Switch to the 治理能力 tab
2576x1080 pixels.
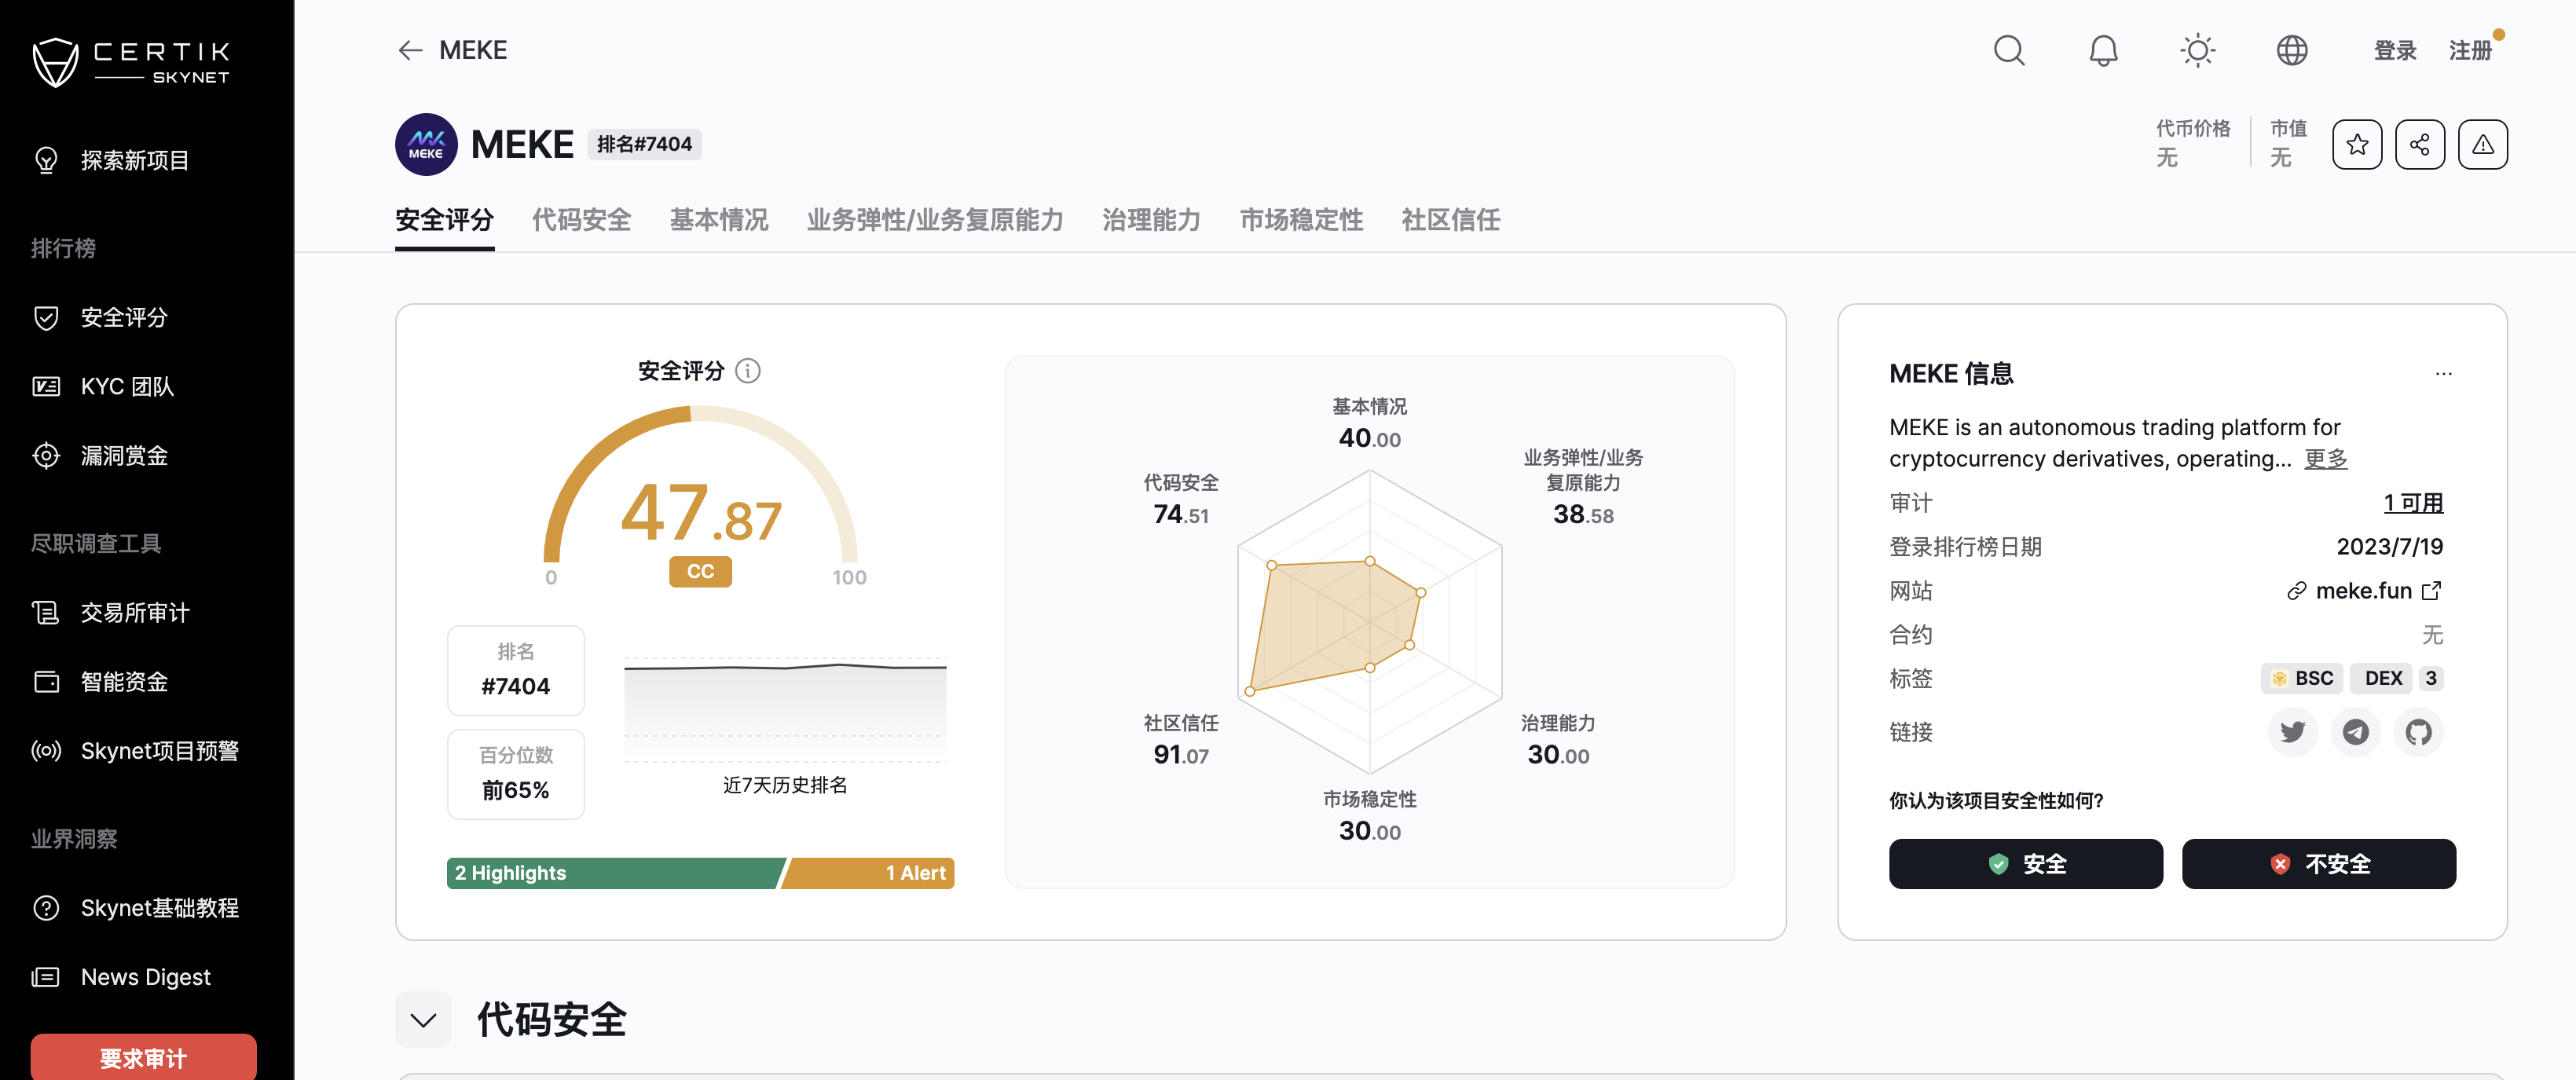1150,220
